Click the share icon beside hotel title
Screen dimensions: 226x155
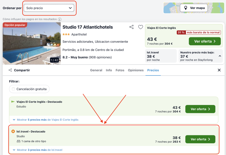click(131, 27)
